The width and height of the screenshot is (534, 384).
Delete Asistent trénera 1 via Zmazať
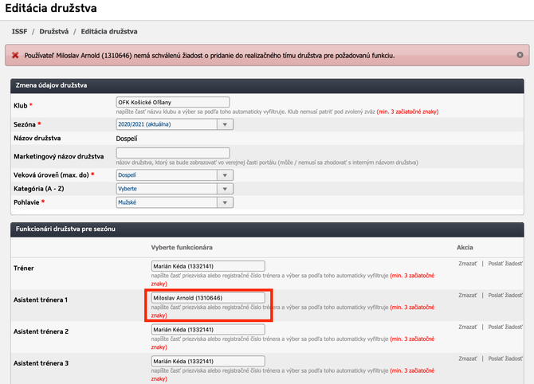coord(469,296)
